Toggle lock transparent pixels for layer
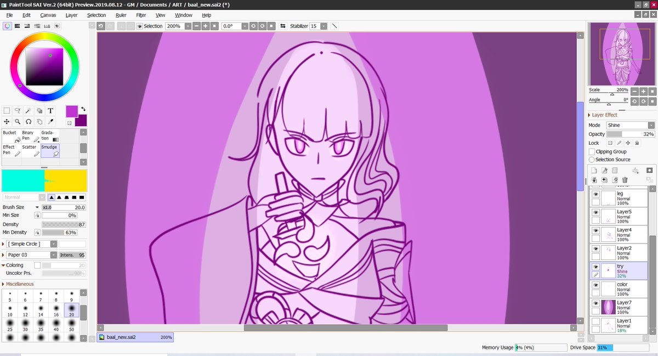 (610, 143)
